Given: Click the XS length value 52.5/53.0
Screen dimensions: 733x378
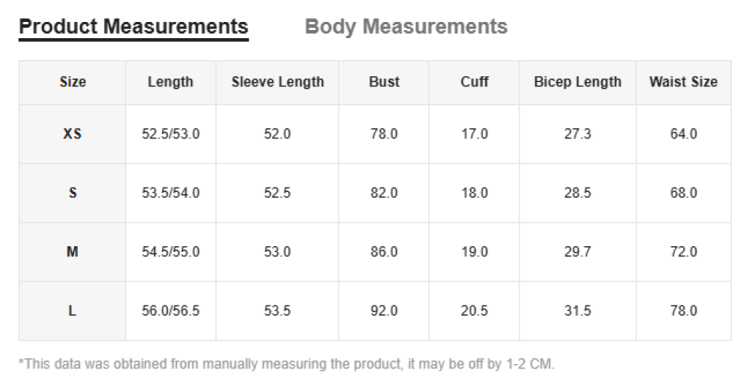Looking at the screenshot, I should click(170, 134).
